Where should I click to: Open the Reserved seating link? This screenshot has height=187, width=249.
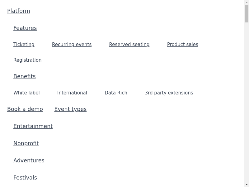[129, 45]
